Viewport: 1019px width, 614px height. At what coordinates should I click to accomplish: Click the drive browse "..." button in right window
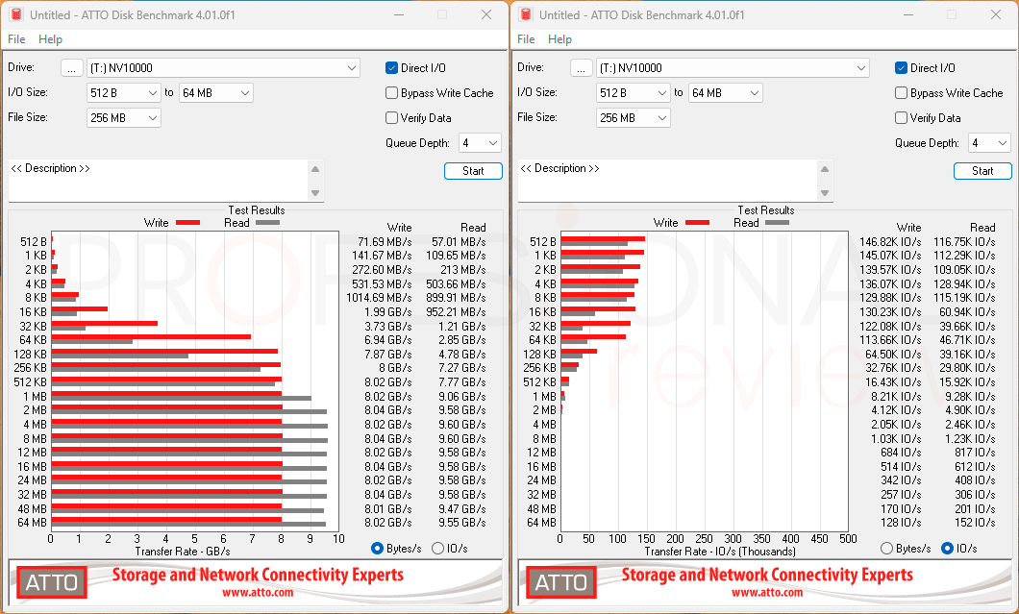pos(581,68)
